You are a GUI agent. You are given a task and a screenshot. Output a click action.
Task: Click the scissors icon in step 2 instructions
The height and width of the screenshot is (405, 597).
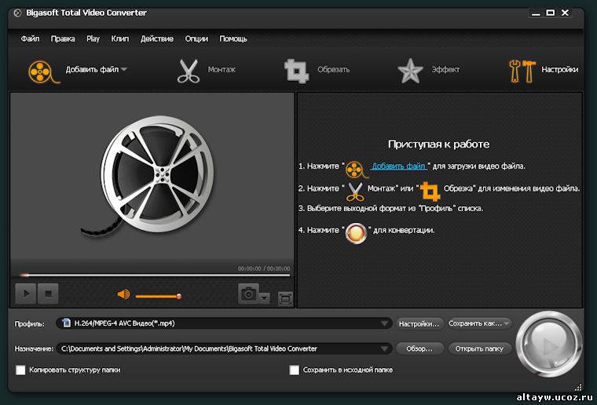355,192
